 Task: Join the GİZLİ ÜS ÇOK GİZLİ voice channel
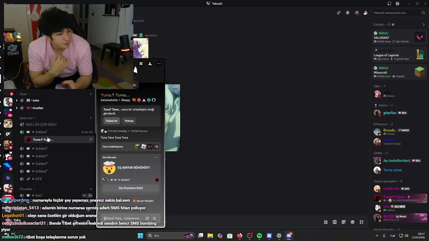tap(56, 125)
